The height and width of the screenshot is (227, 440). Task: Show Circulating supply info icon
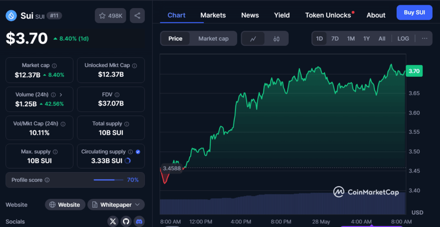click(x=130, y=152)
